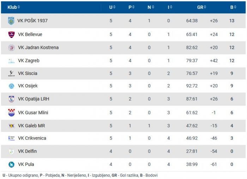Sort by I losses column header
This screenshot has width=247, height=179.
[x=170, y=7]
